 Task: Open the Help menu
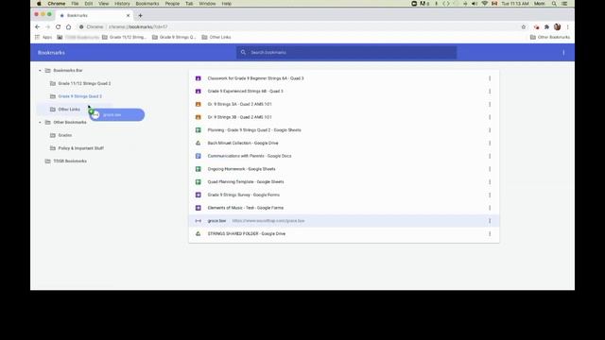pos(227,4)
